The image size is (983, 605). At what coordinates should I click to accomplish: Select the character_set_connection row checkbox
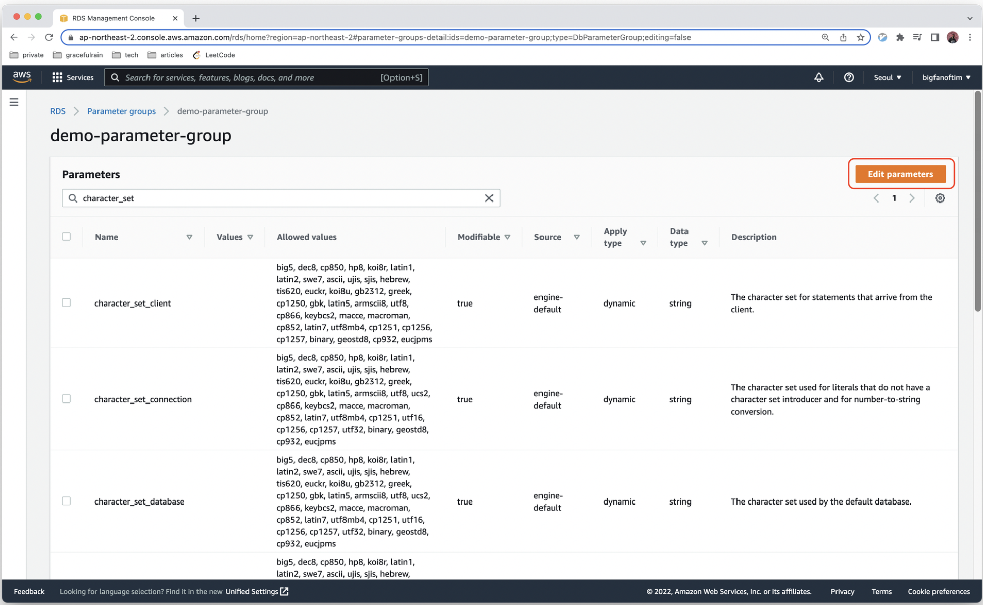[66, 399]
